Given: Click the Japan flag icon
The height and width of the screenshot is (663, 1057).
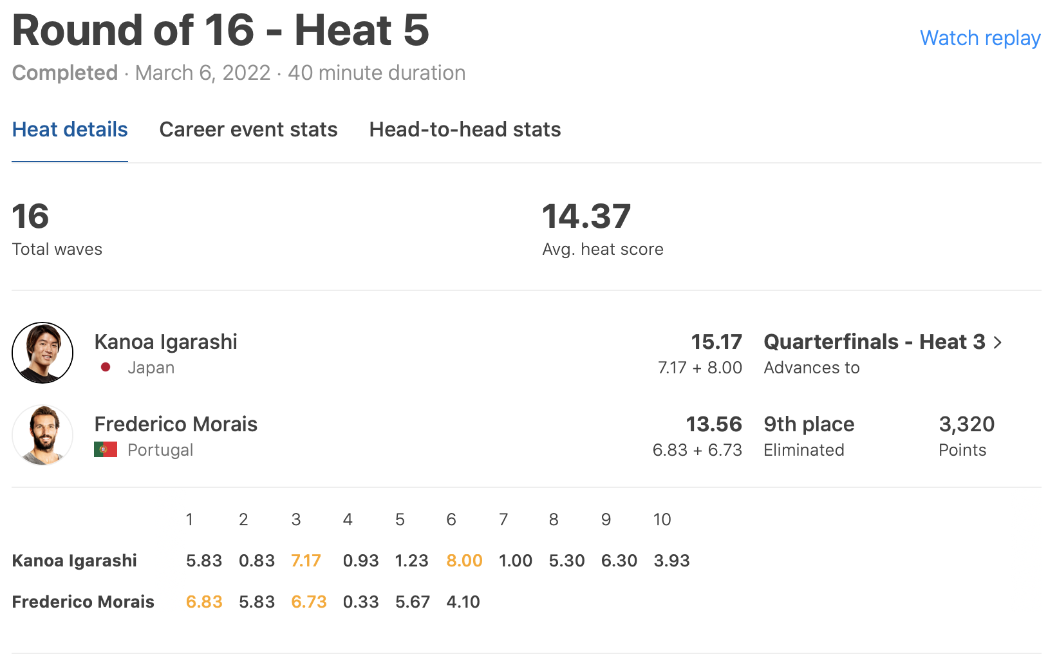Looking at the screenshot, I should coord(106,368).
